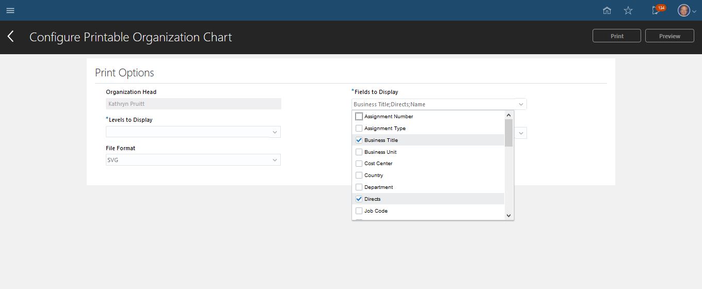Open Favorites star icon
The height and width of the screenshot is (289, 702).
pos(628,10)
